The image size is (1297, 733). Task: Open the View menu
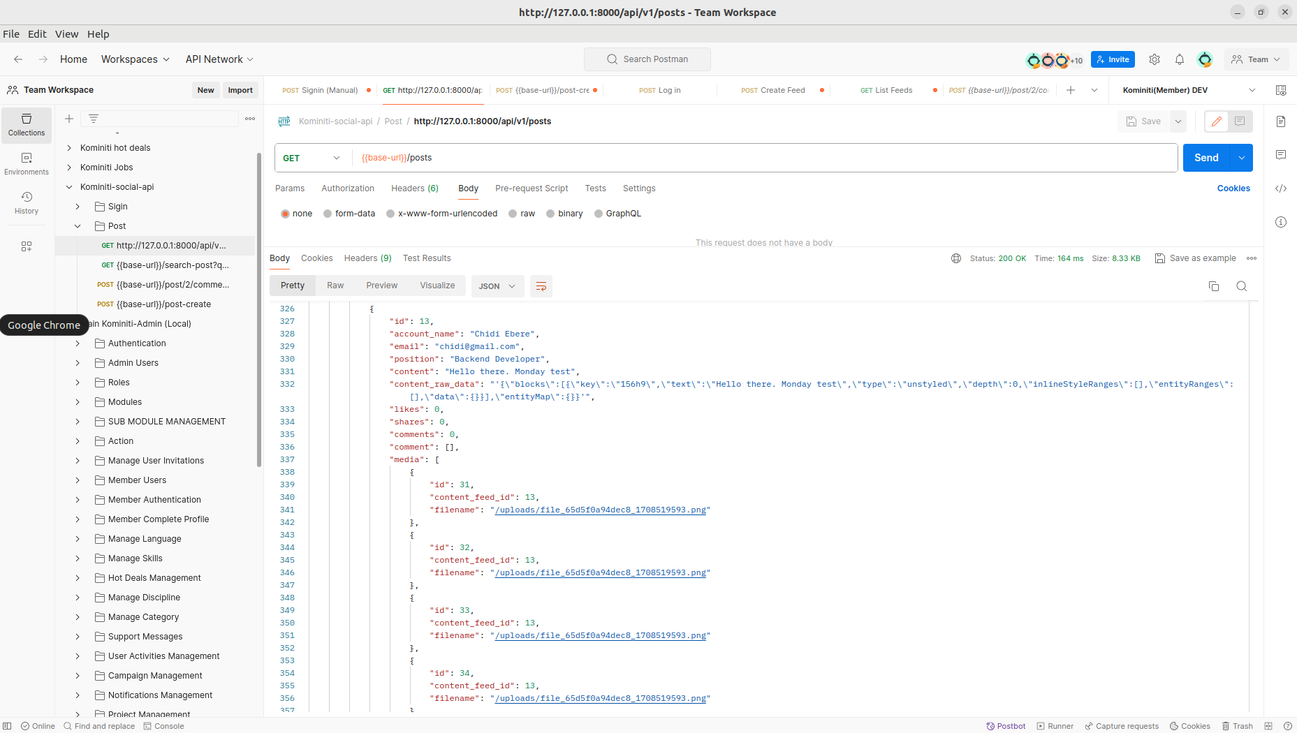pyautogui.click(x=66, y=34)
